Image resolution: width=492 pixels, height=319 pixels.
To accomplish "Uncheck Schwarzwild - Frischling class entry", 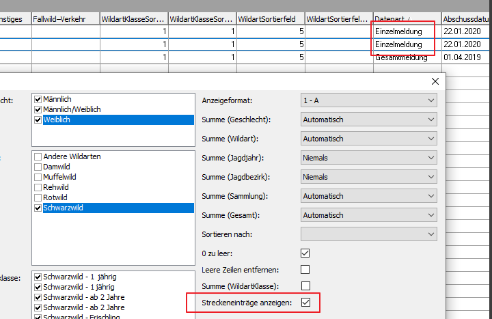I will 38,317.
